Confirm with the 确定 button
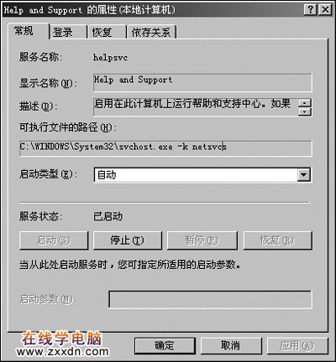Image resolution: width=336 pixels, height=362 pixels. (x=165, y=346)
